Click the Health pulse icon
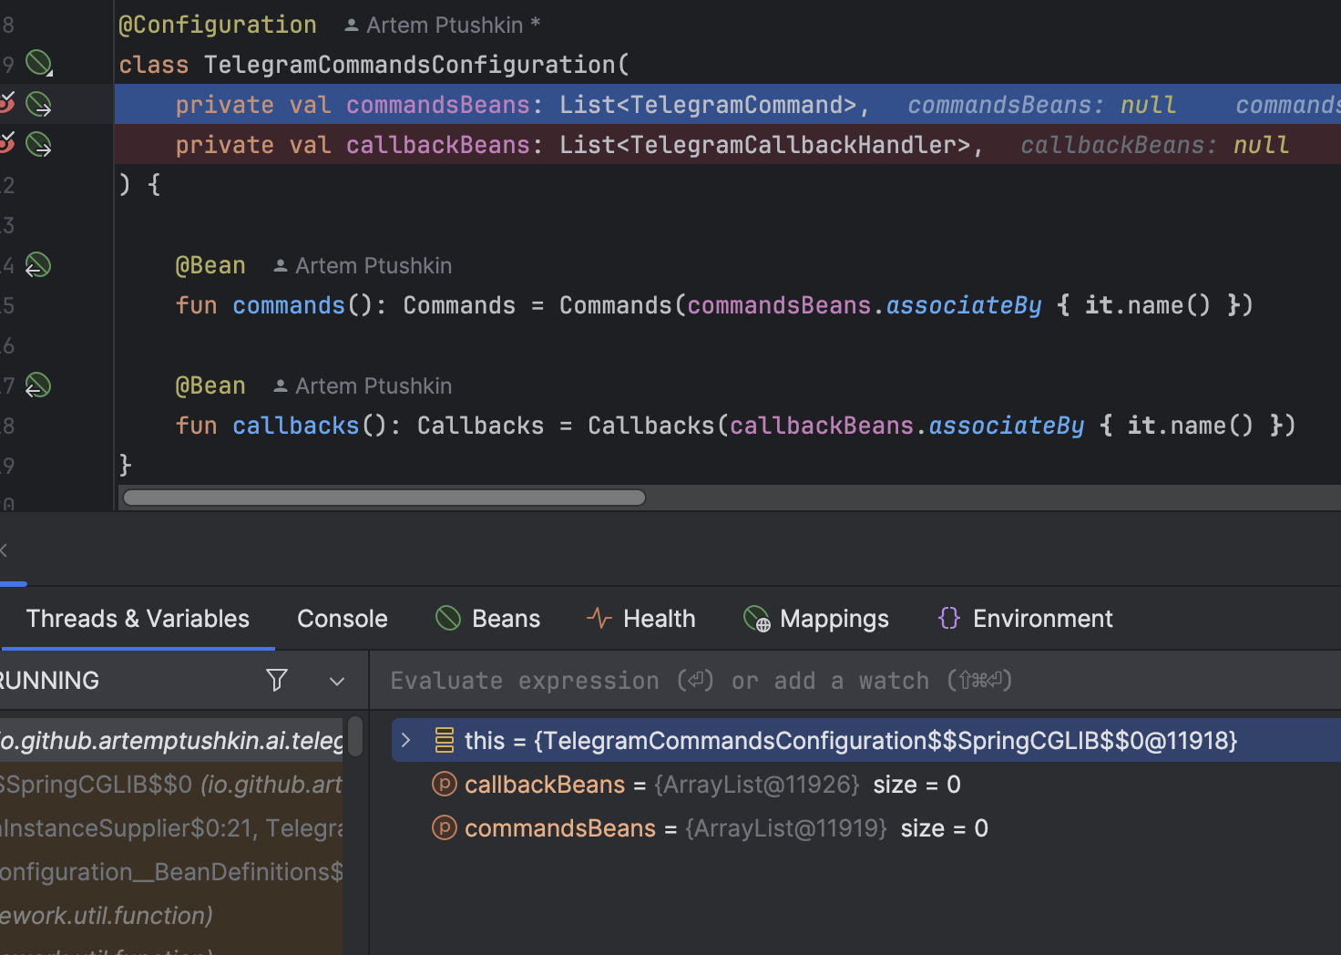This screenshot has width=1341, height=955. [x=599, y=619]
